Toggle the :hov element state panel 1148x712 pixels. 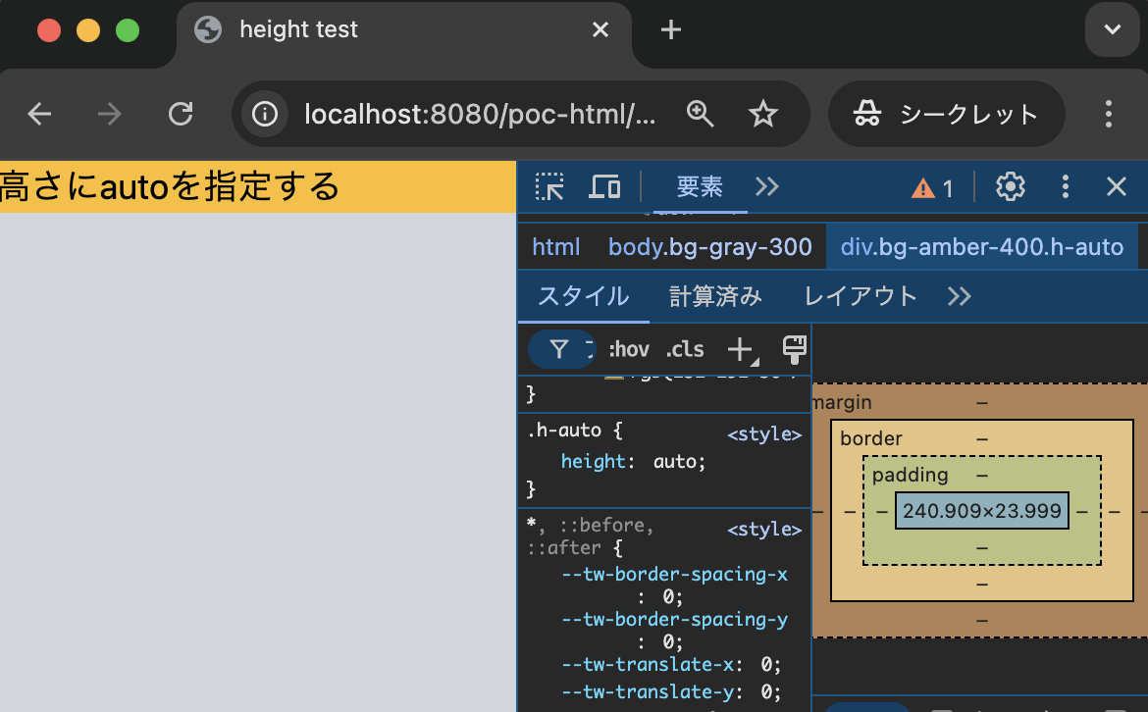coord(629,350)
